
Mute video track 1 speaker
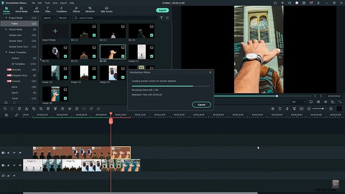(x=14, y=165)
